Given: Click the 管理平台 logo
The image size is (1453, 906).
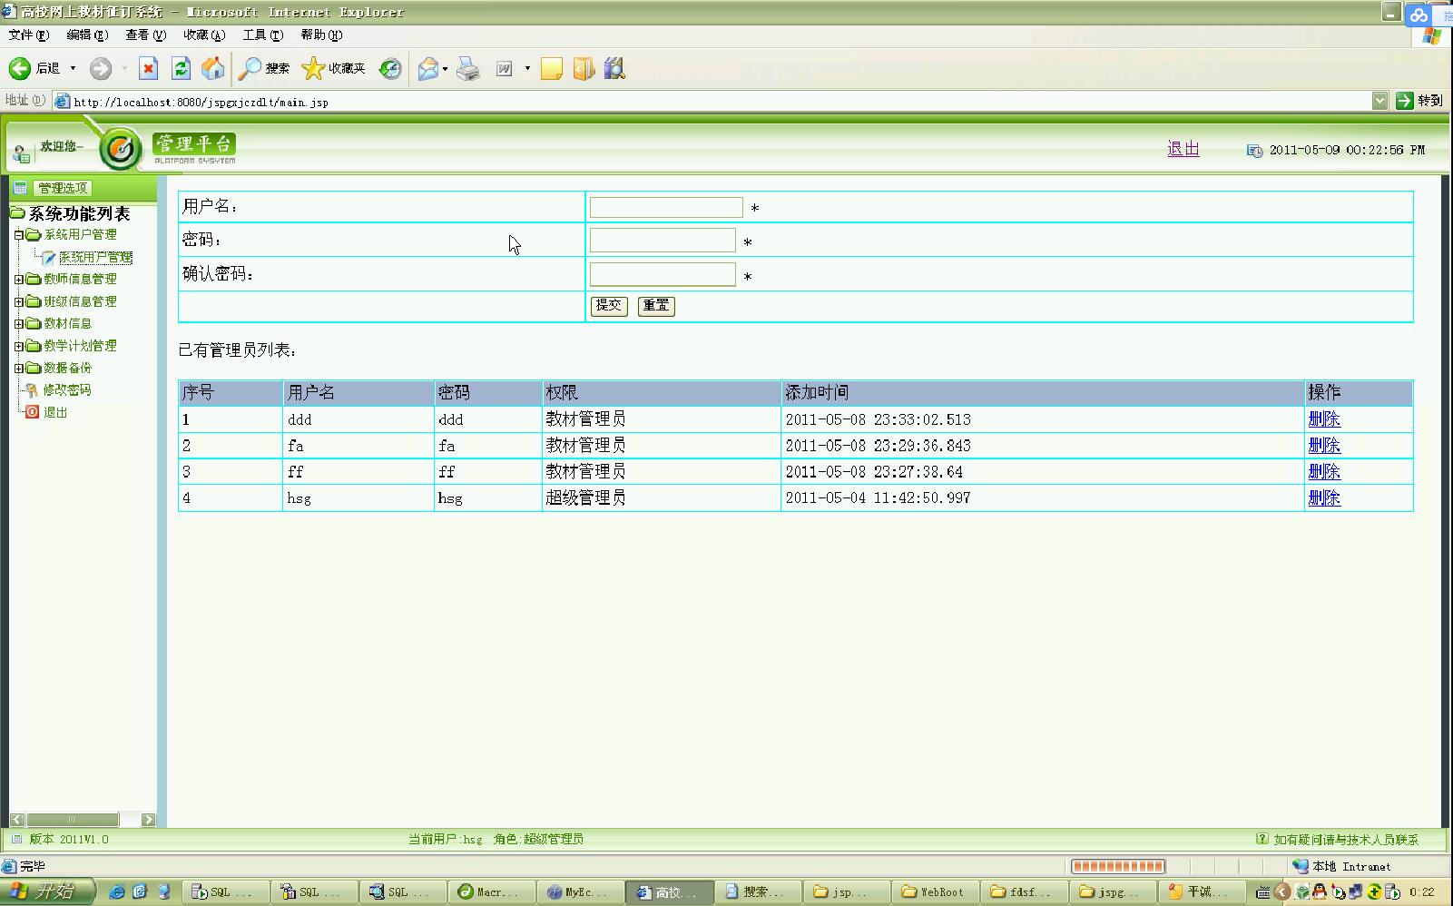Looking at the screenshot, I should click(194, 147).
